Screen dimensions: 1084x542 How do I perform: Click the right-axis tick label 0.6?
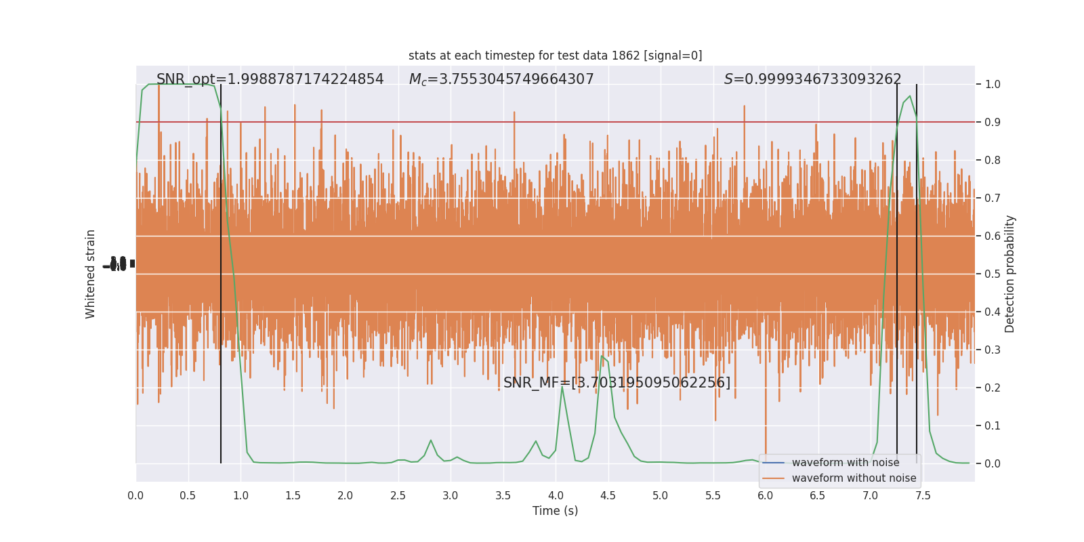[993, 236]
